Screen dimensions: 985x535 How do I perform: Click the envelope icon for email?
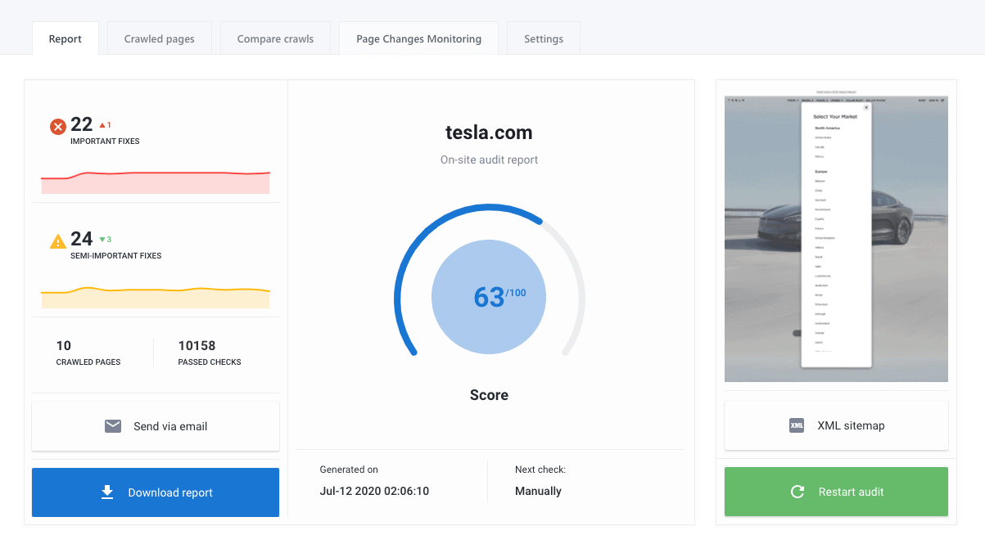coord(113,426)
